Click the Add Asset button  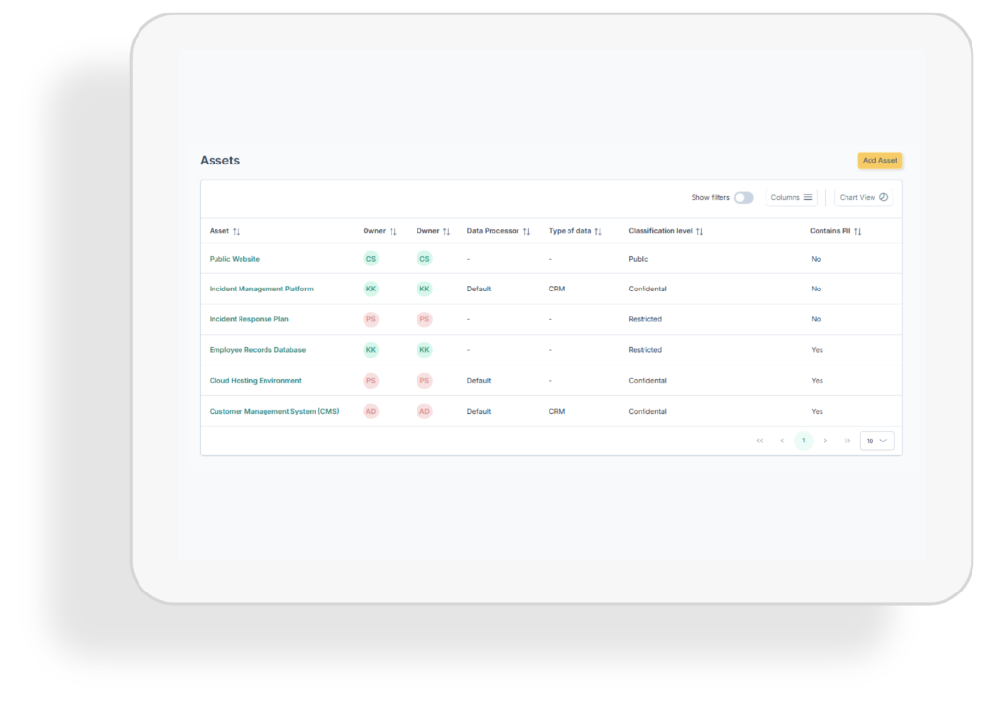pos(879,161)
